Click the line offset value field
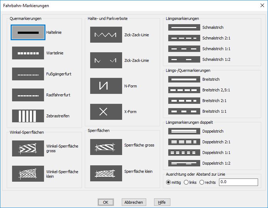The width and height of the screenshot is (268, 208). [239, 182]
